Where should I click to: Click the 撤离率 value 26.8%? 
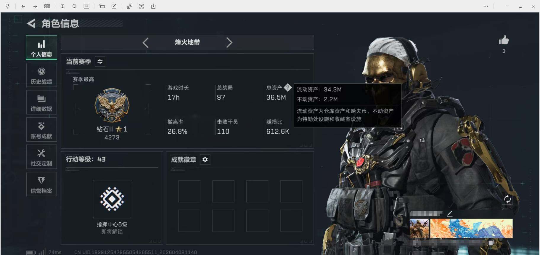click(177, 131)
